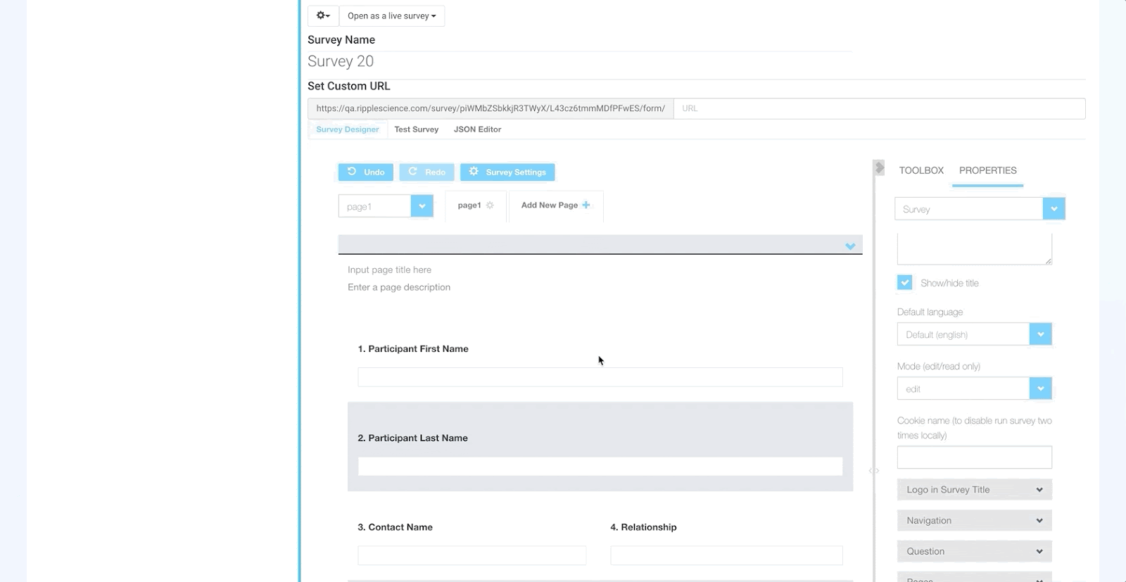The width and height of the screenshot is (1126, 582).
Task: Click the plus icon beside Add New Page
Action: click(x=586, y=205)
